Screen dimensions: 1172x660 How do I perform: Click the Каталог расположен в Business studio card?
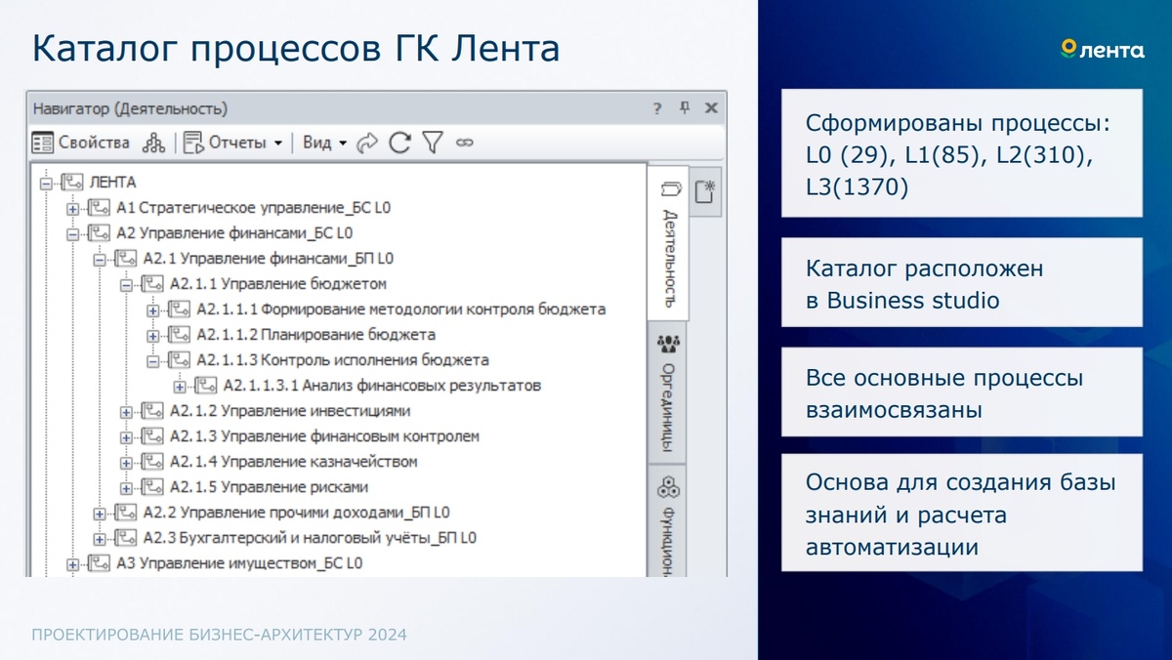pos(961,283)
